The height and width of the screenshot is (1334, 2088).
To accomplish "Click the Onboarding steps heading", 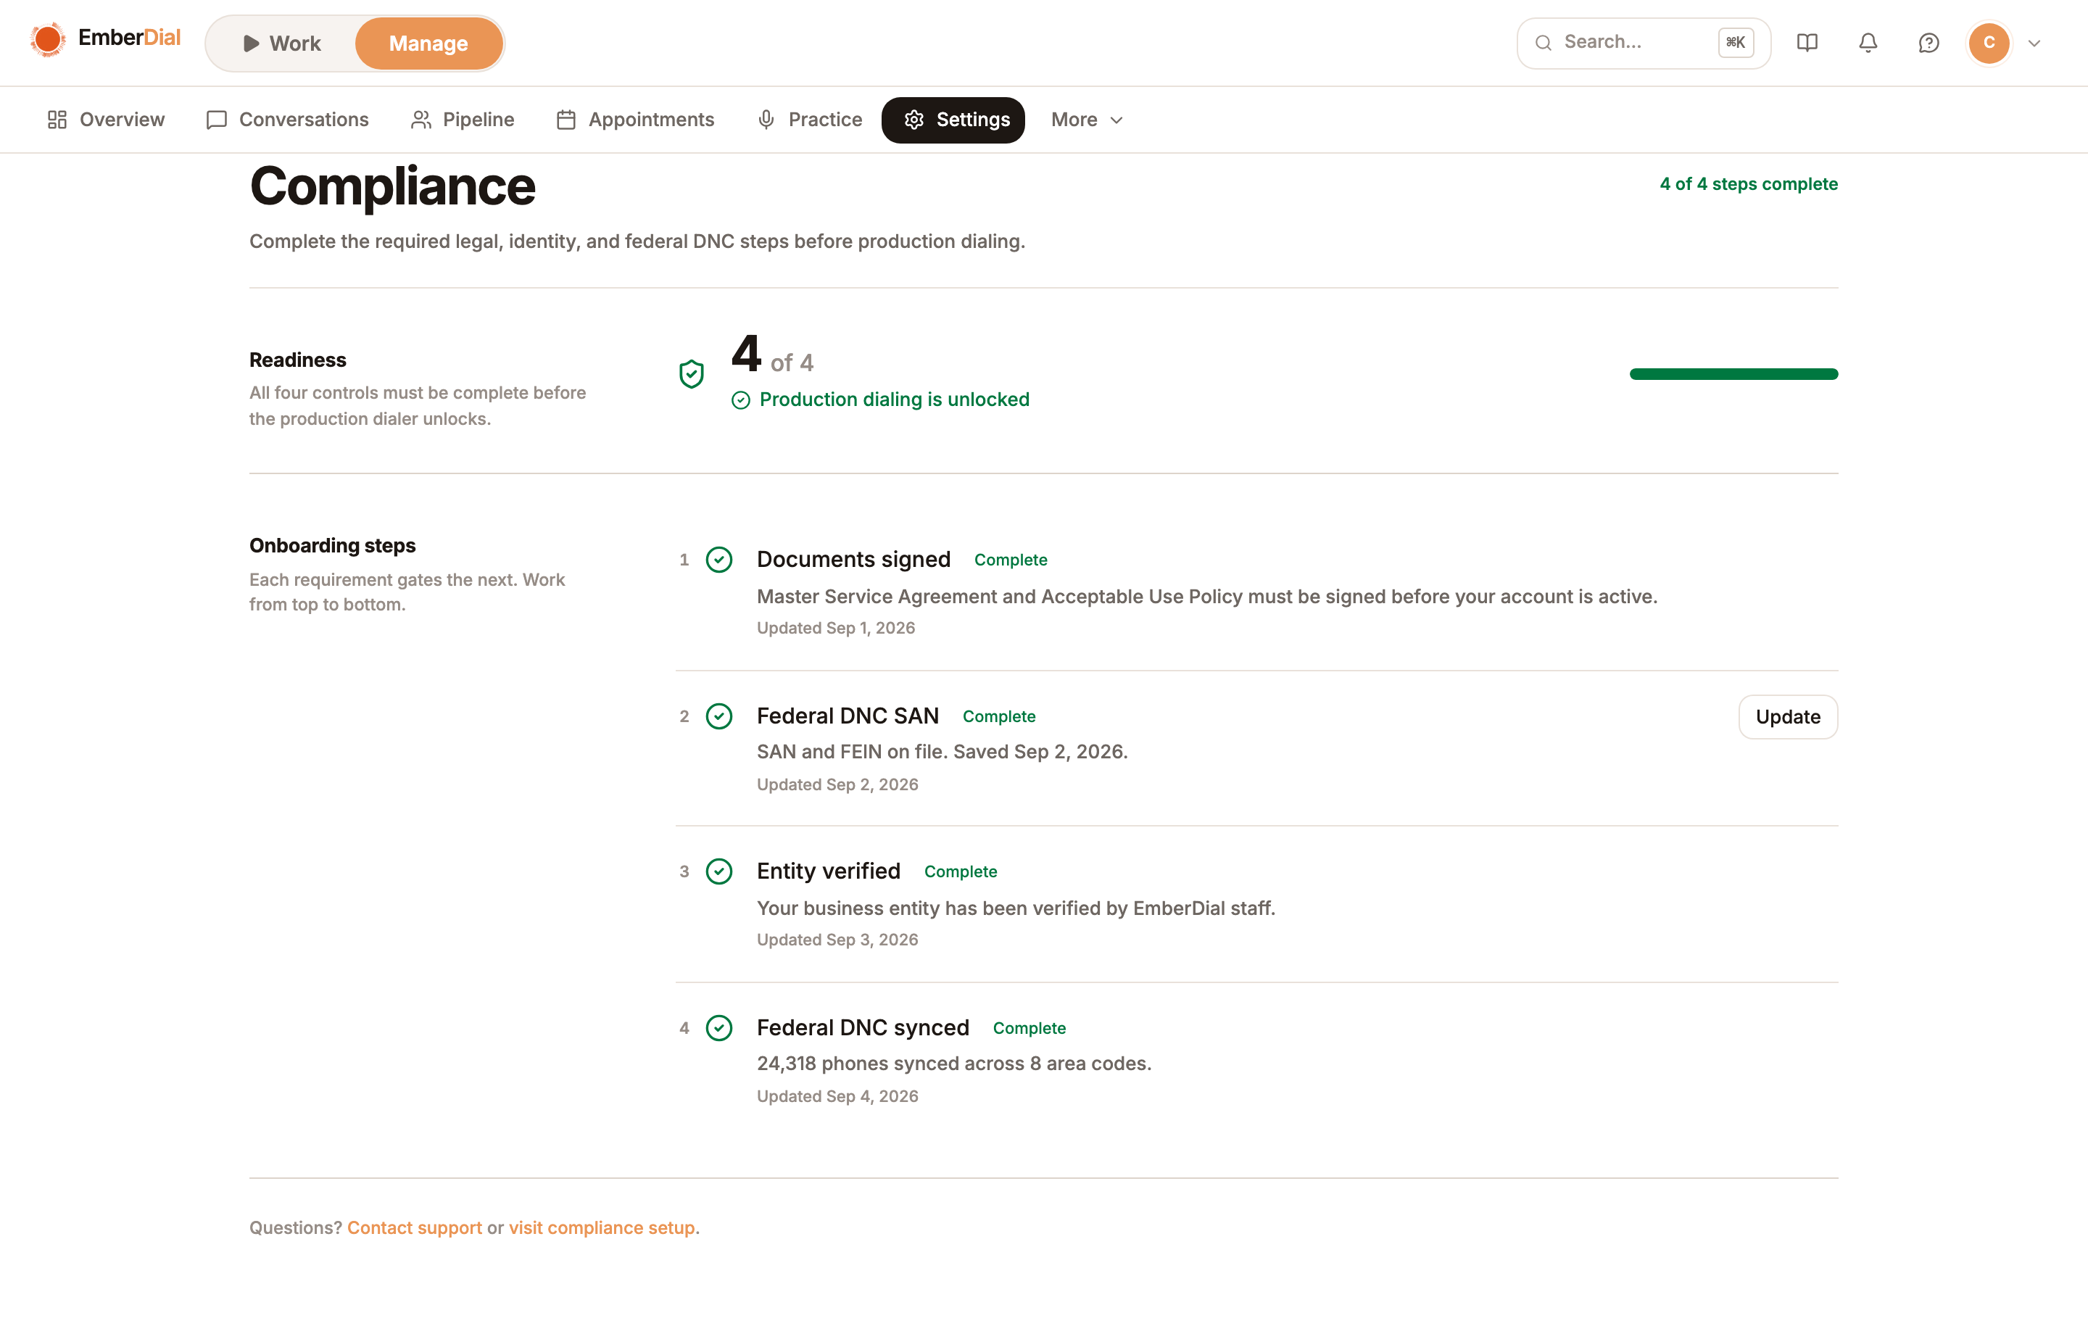I will (x=332, y=544).
